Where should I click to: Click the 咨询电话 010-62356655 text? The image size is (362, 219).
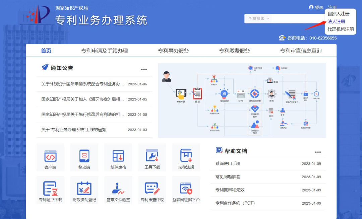(312, 38)
